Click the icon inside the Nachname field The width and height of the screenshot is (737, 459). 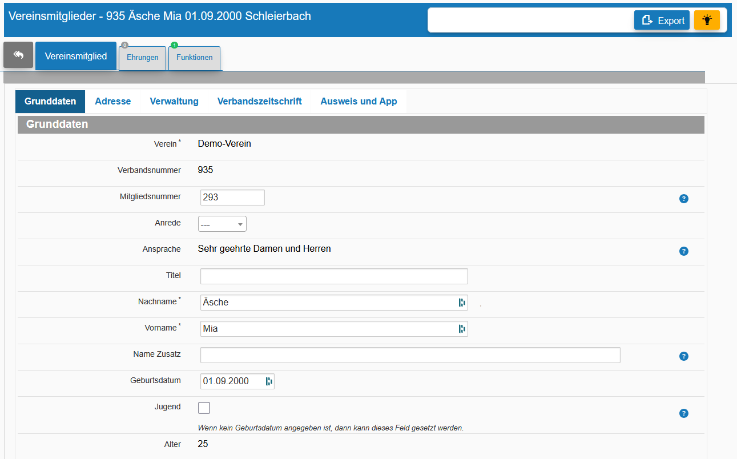462,303
